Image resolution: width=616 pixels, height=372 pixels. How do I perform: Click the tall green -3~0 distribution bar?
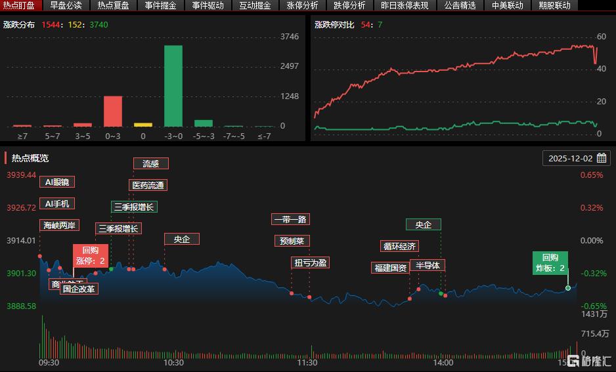pos(173,85)
